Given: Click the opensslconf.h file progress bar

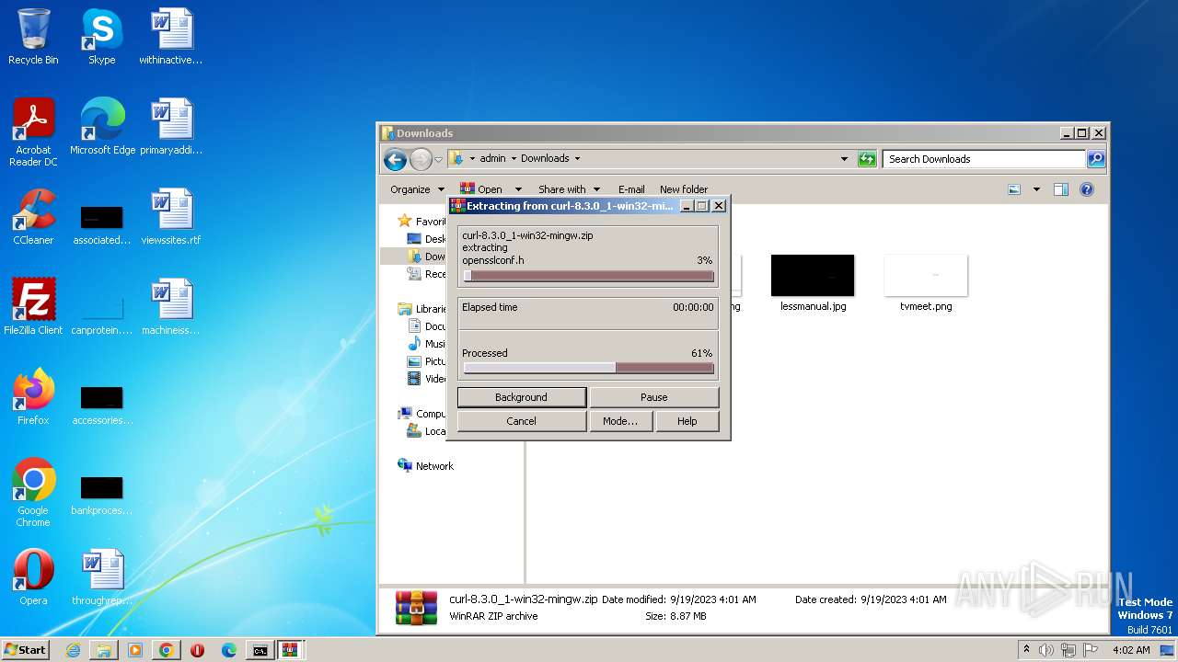Looking at the screenshot, I should [x=588, y=276].
